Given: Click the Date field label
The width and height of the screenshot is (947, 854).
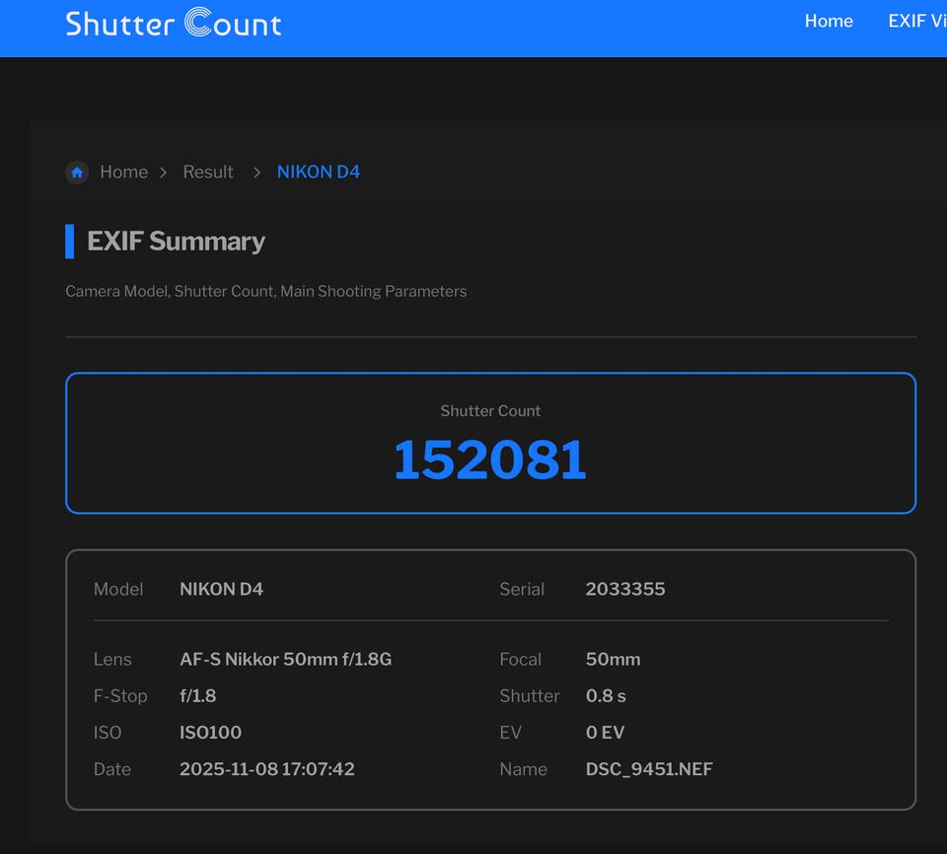Looking at the screenshot, I should click(x=112, y=769).
